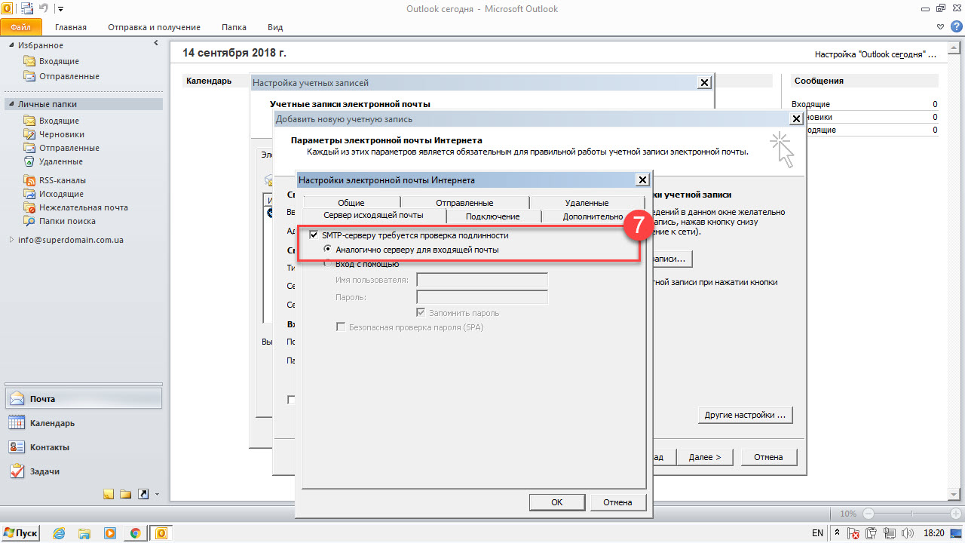965x543 pixels.
Task: Expand the info@superdomain.com.ua account
Action: [x=11, y=240]
